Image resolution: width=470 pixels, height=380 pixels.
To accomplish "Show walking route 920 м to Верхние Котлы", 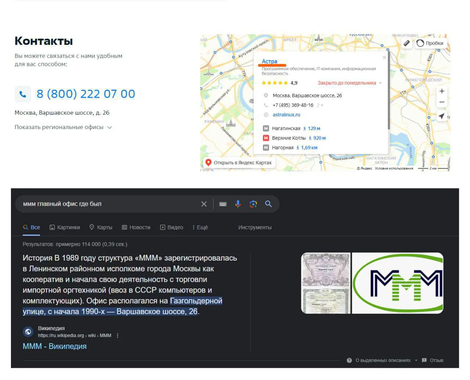I will coord(317,138).
